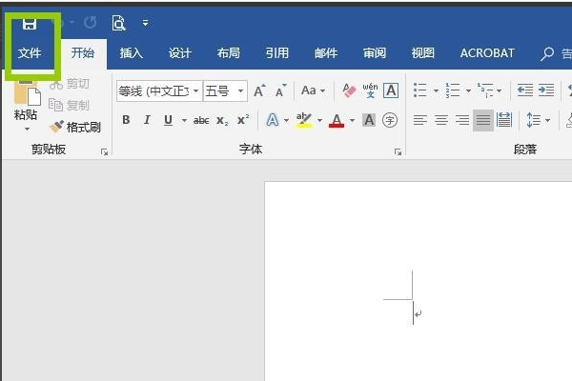Open highlight color dropdown arrow
The width and height of the screenshot is (572, 381).
[319, 120]
